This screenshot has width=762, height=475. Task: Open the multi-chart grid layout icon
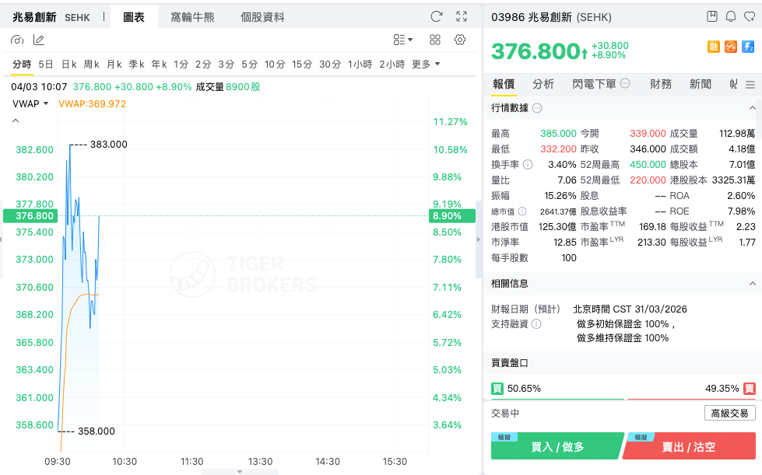pyautogui.click(x=435, y=40)
